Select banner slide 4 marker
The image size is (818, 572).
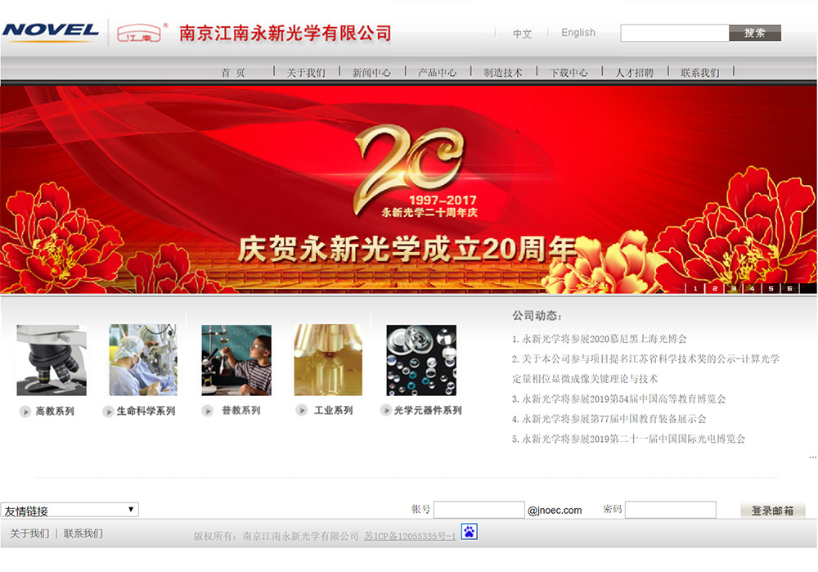752,288
